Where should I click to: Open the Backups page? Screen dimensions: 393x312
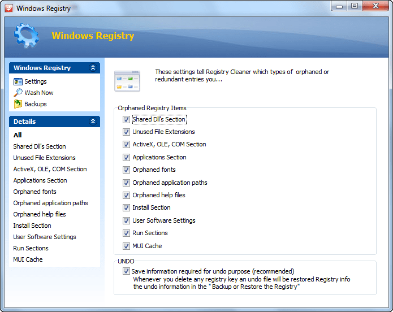tap(36, 104)
